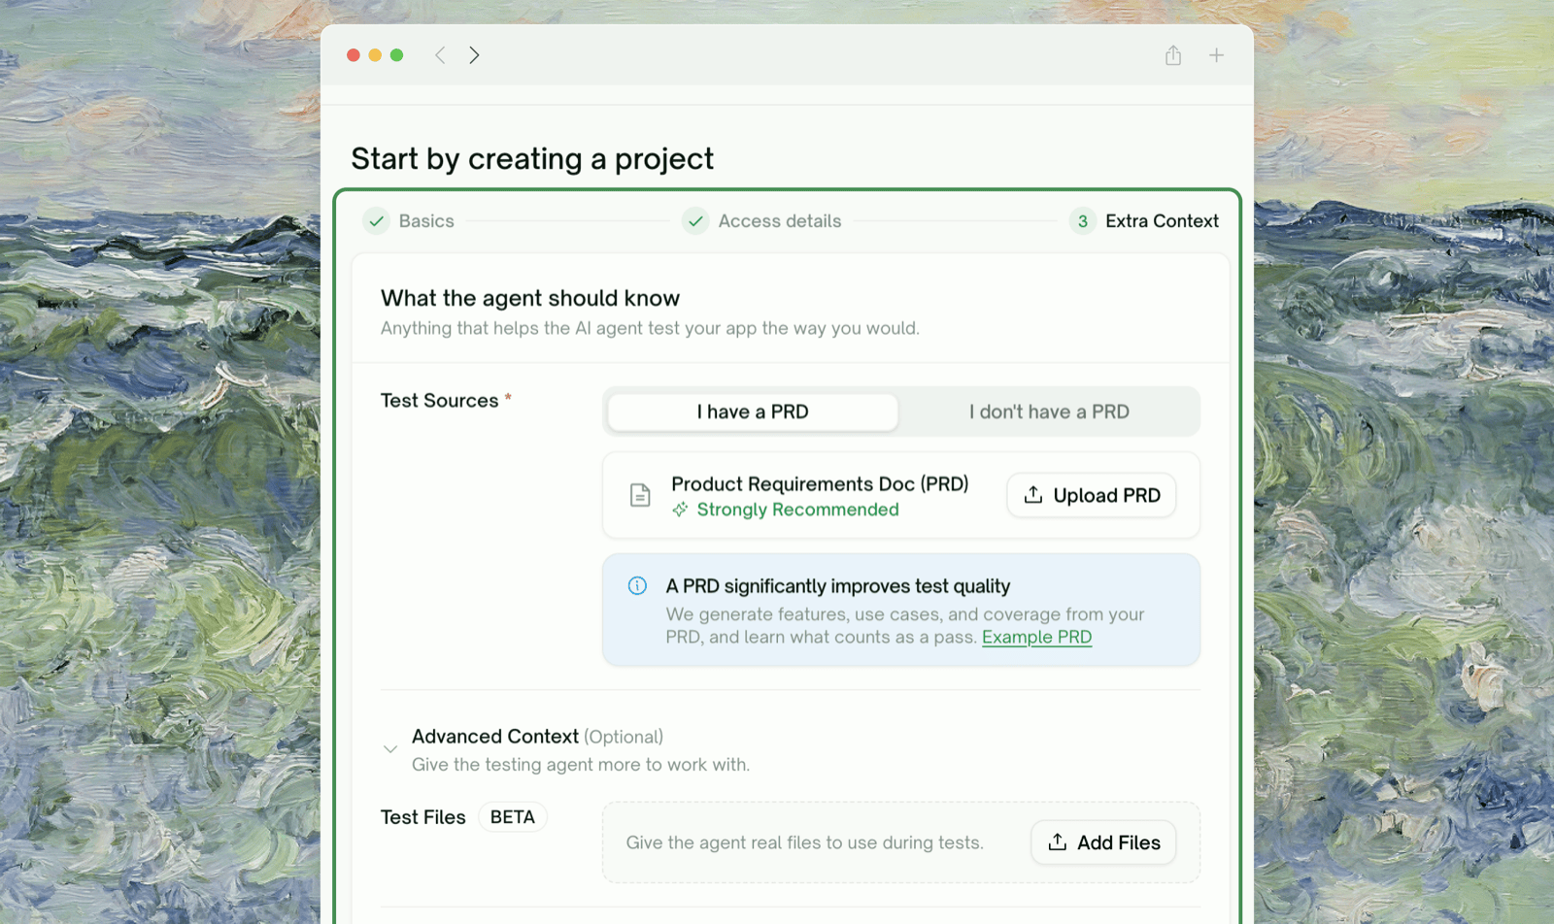Click "Anything that helps the AI agent" subtitle
Viewport: 1554px width, 924px height.
pos(650,328)
